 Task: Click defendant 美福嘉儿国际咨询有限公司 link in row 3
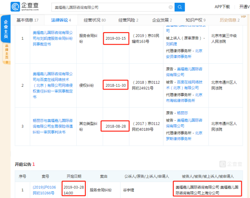[x=184, y=123]
